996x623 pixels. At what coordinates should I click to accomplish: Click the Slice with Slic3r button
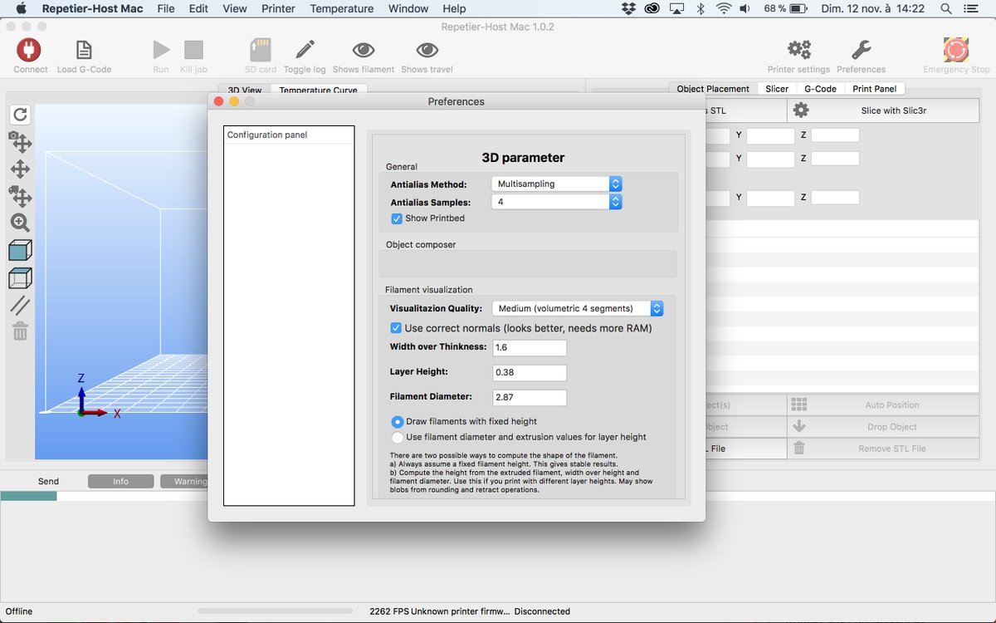pos(885,110)
